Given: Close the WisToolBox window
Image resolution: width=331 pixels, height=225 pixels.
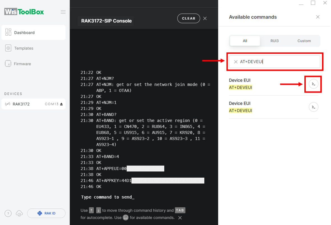Looking at the screenshot, I should coord(325,3).
